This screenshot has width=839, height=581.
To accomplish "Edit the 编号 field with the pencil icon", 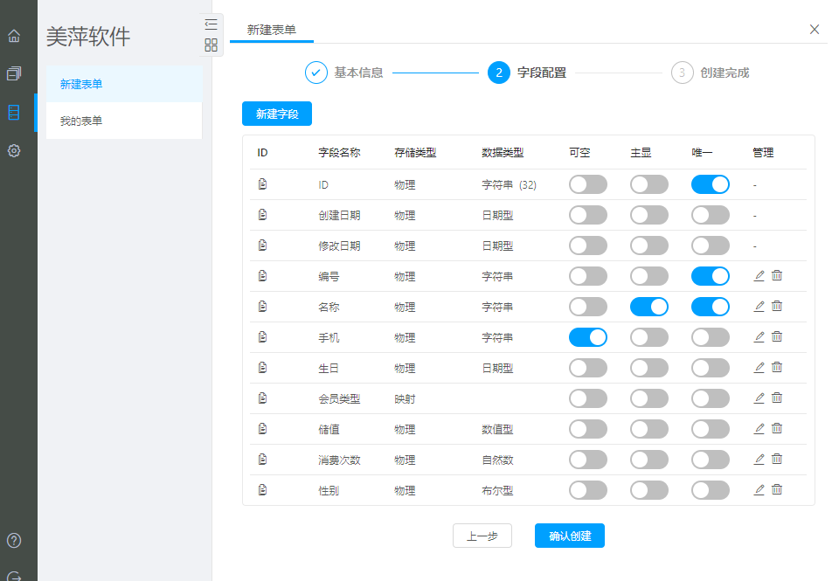I will tap(759, 276).
